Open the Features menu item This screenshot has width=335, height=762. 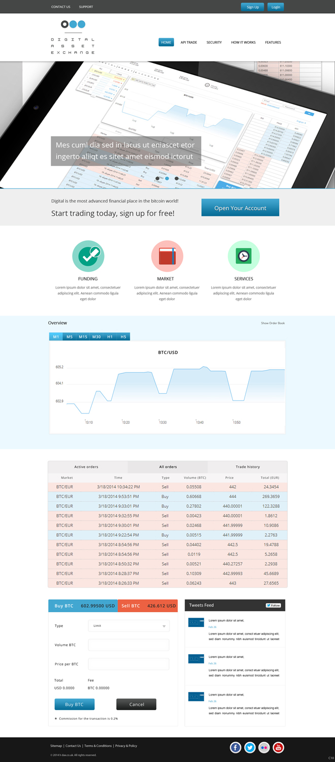(x=273, y=43)
